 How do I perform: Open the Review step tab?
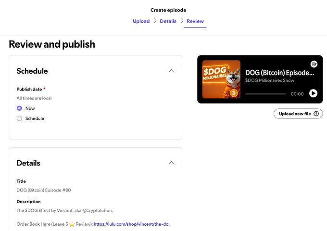[x=195, y=21]
